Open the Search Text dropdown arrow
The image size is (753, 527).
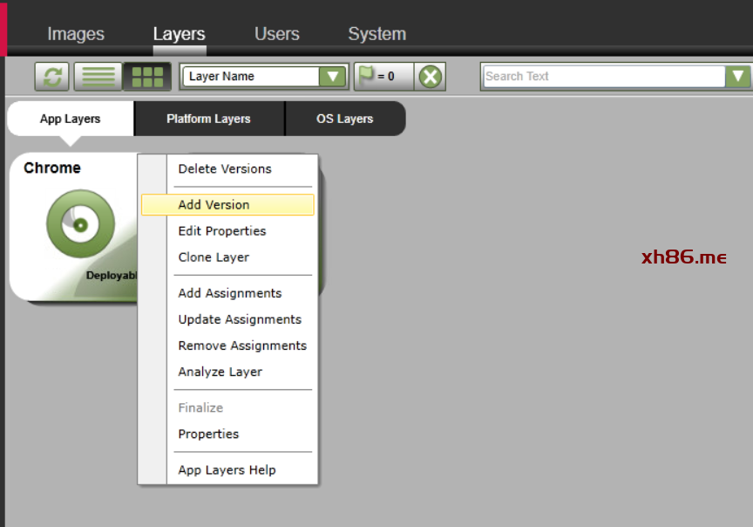[x=737, y=77]
